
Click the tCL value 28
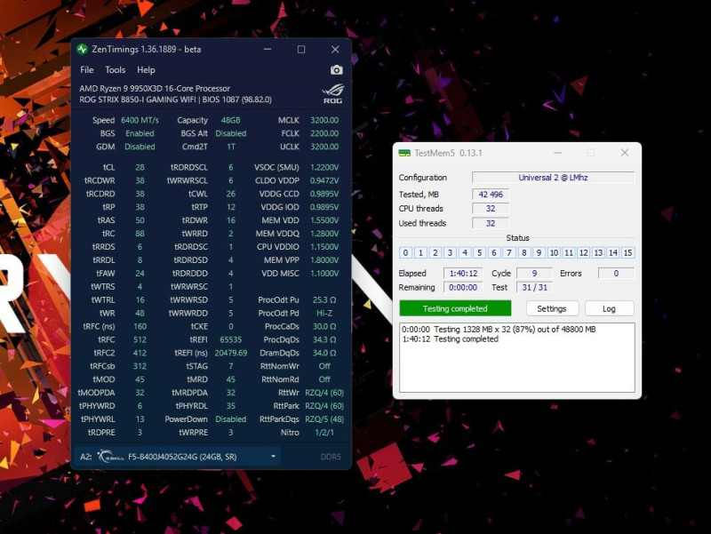point(140,167)
